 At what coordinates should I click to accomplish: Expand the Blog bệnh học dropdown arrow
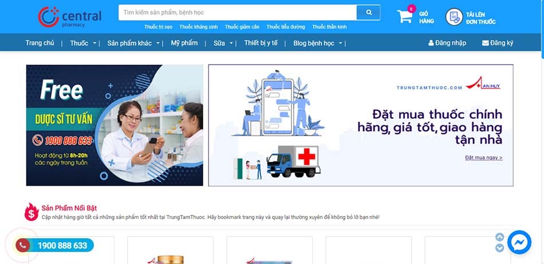coord(340,43)
